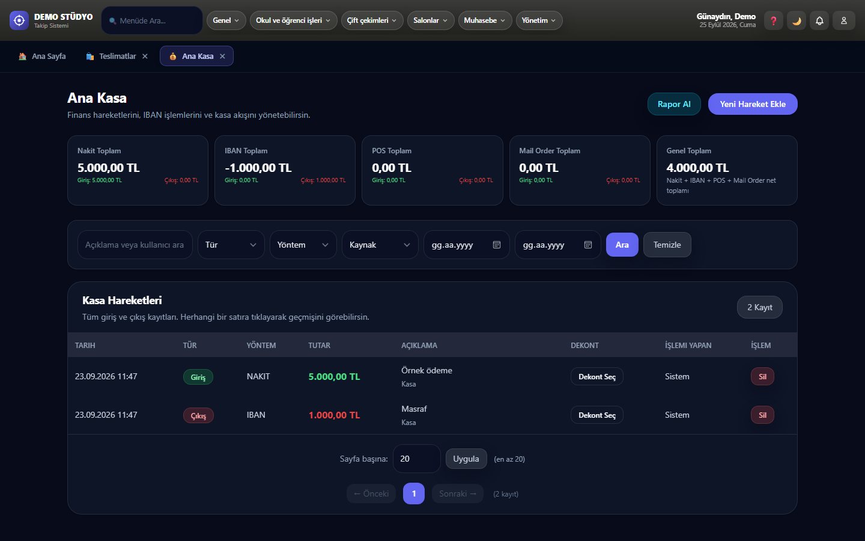Open calendar picker on first date field
This screenshot has height=541, width=865.
(497, 245)
